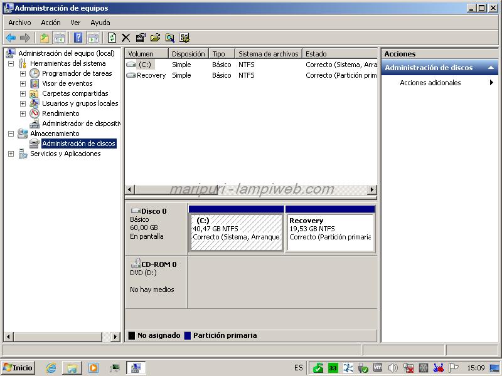Click the Explore magnifier toolbar icon
The height and width of the screenshot is (376, 502).
(169, 38)
